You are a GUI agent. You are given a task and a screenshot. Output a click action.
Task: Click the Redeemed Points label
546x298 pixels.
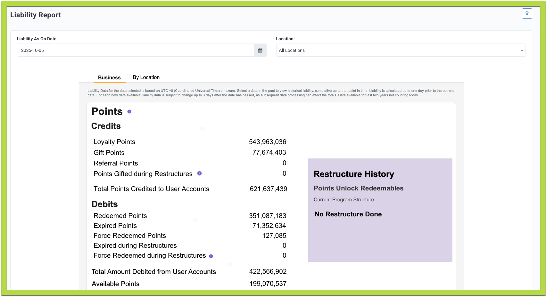(120, 216)
